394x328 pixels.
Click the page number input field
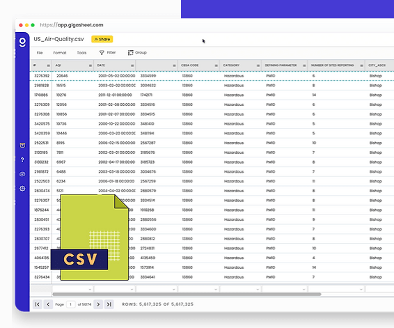click(71, 304)
